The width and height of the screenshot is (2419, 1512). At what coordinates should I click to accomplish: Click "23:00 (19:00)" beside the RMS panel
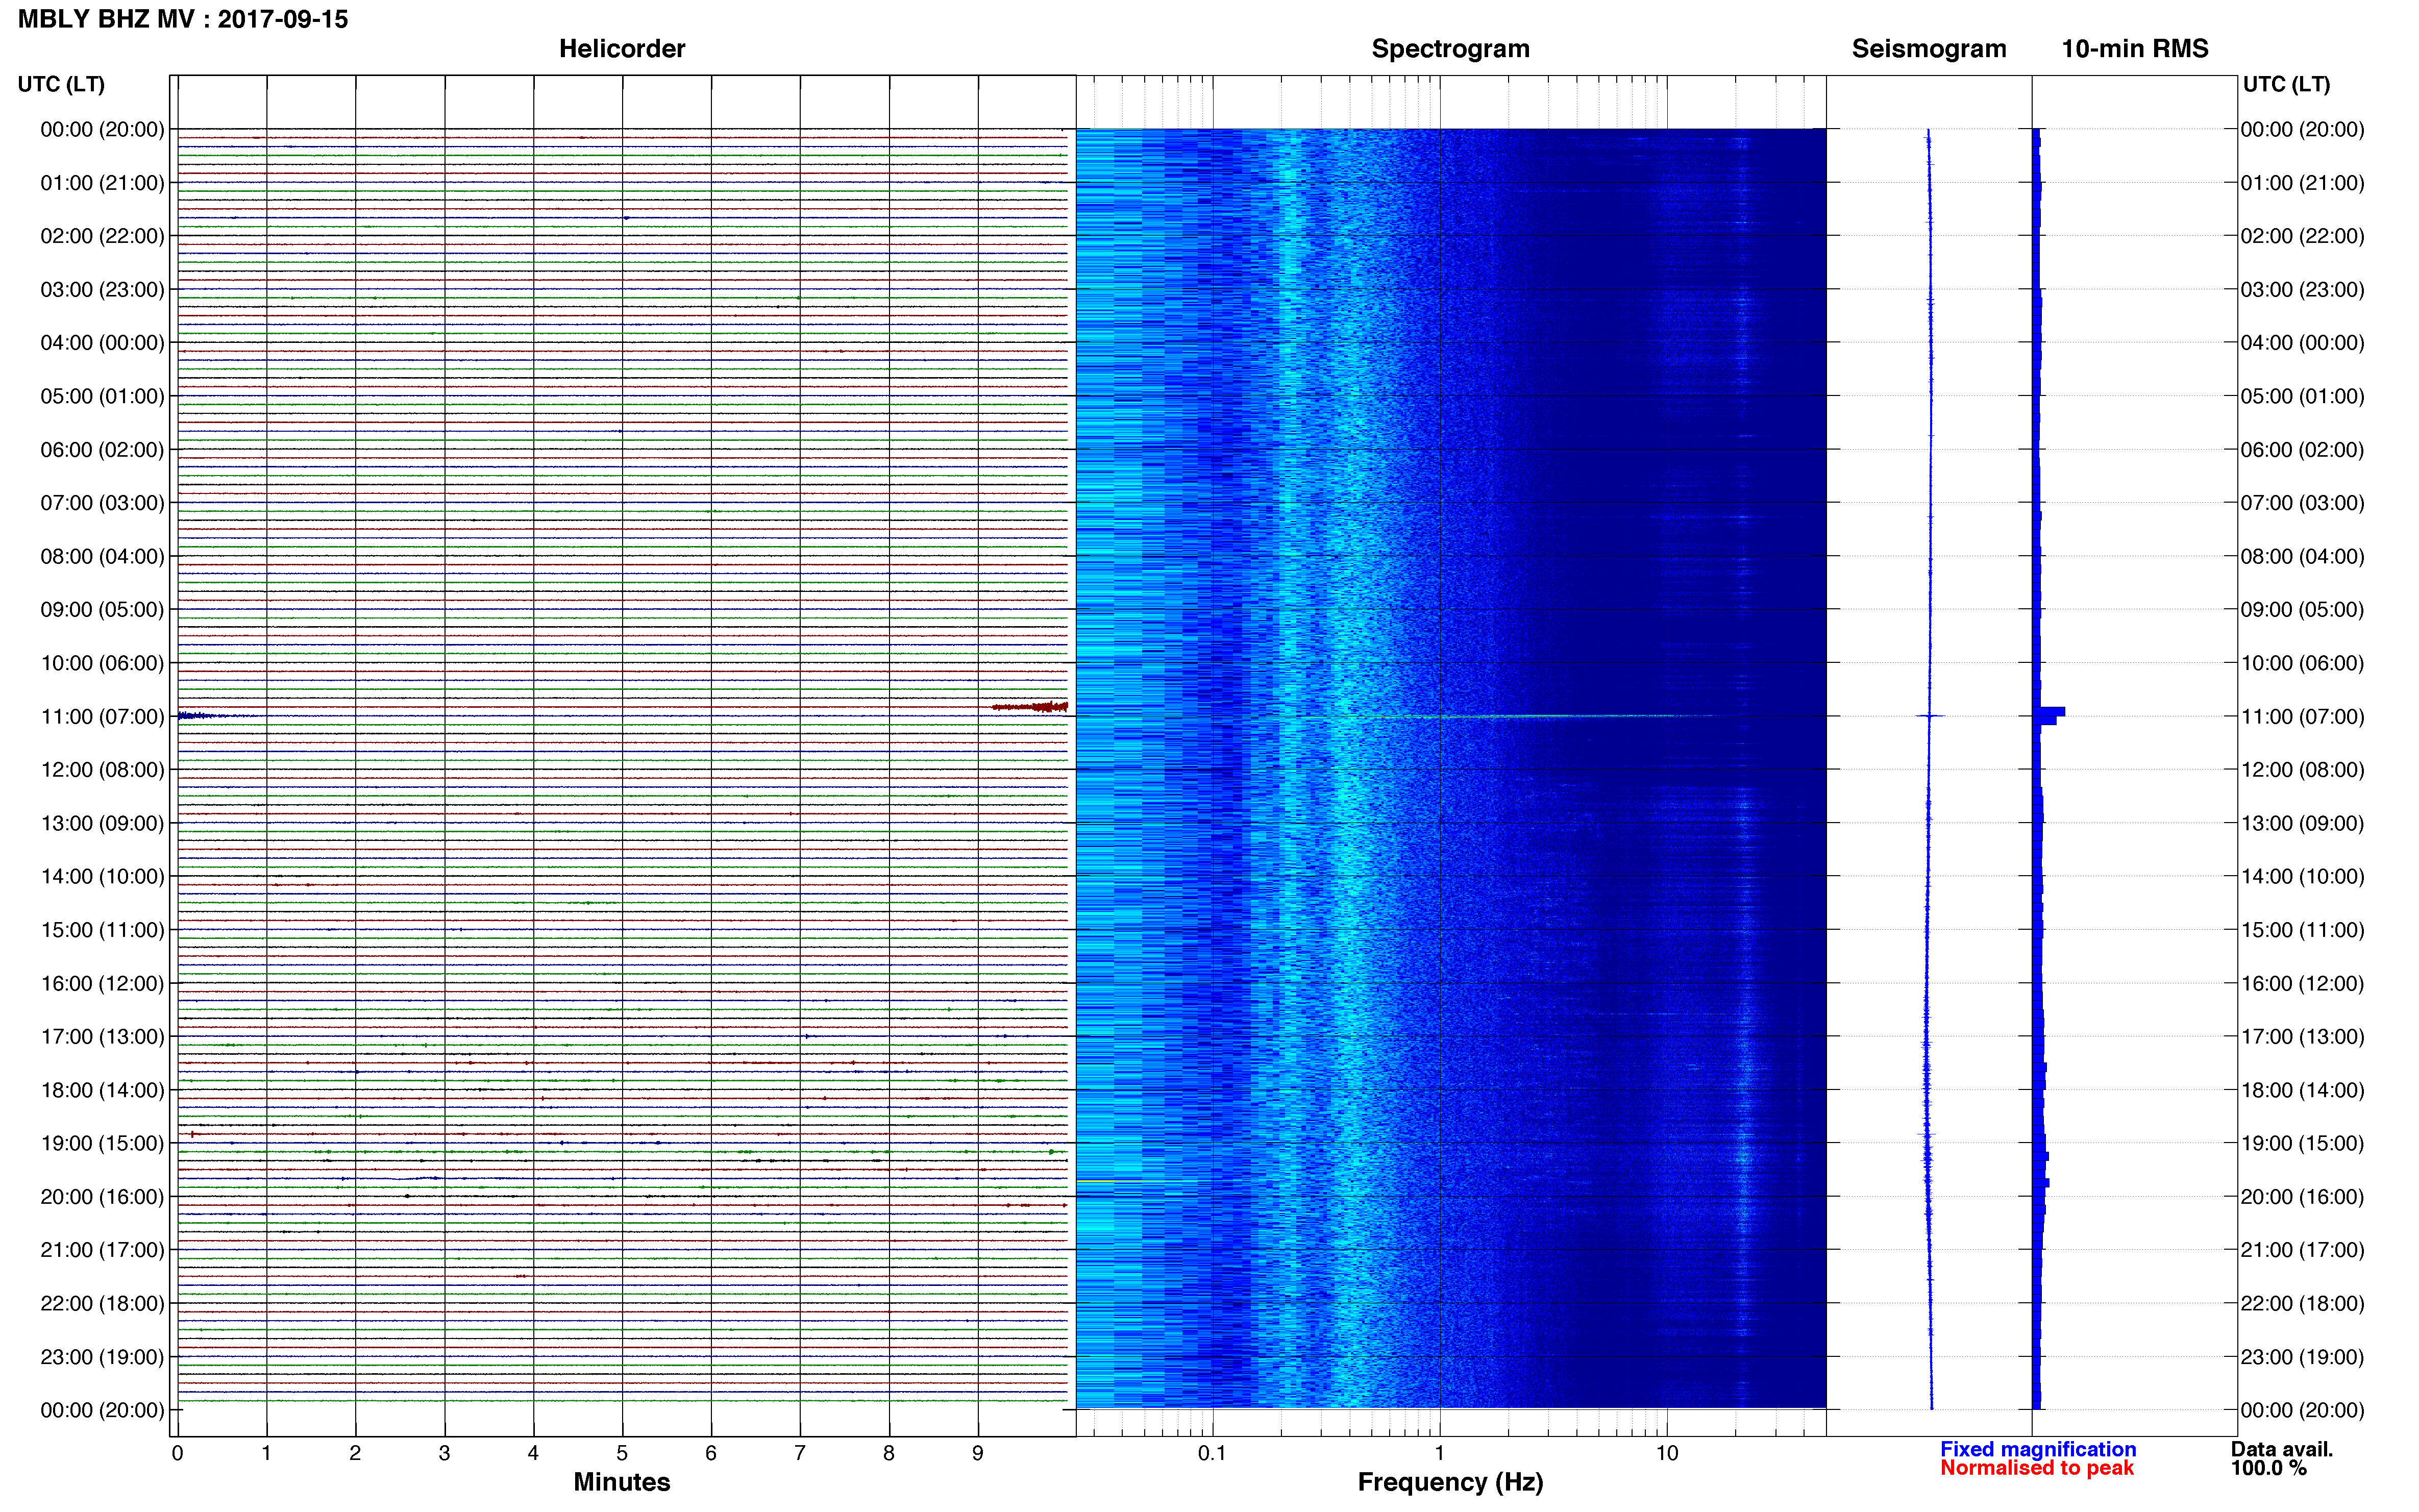pos(2302,1357)
